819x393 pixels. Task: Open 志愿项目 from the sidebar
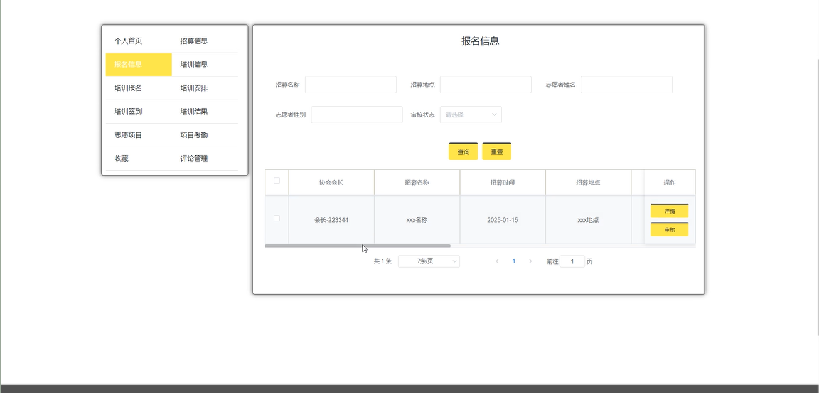[128, 135]
